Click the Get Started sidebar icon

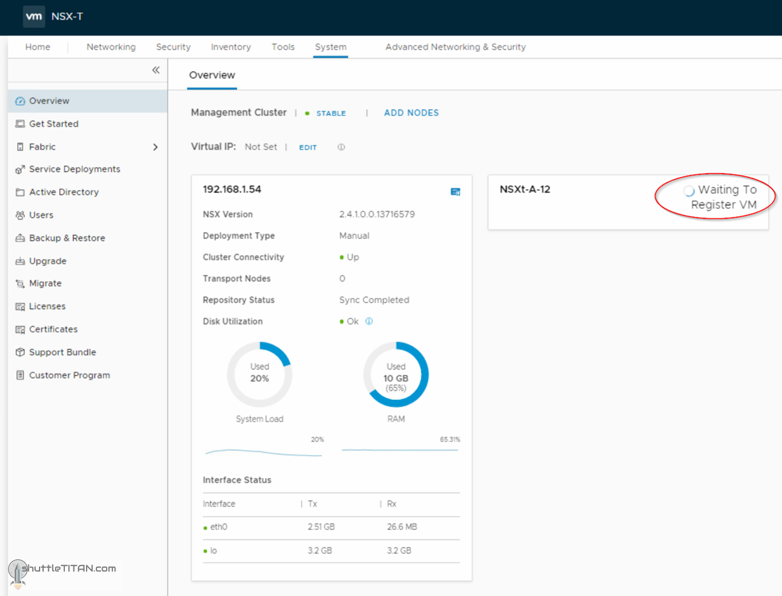tap(20, 124)
